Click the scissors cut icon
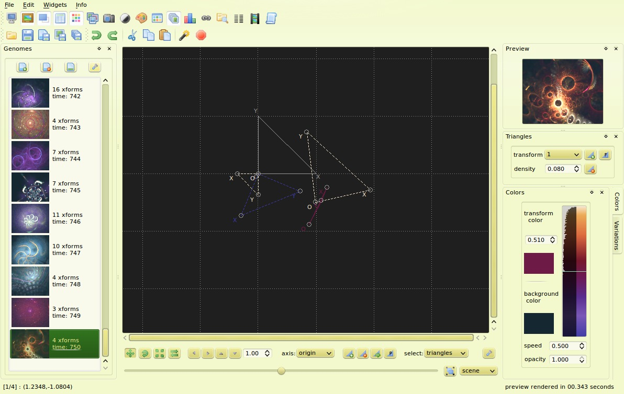 coord(132,35)
